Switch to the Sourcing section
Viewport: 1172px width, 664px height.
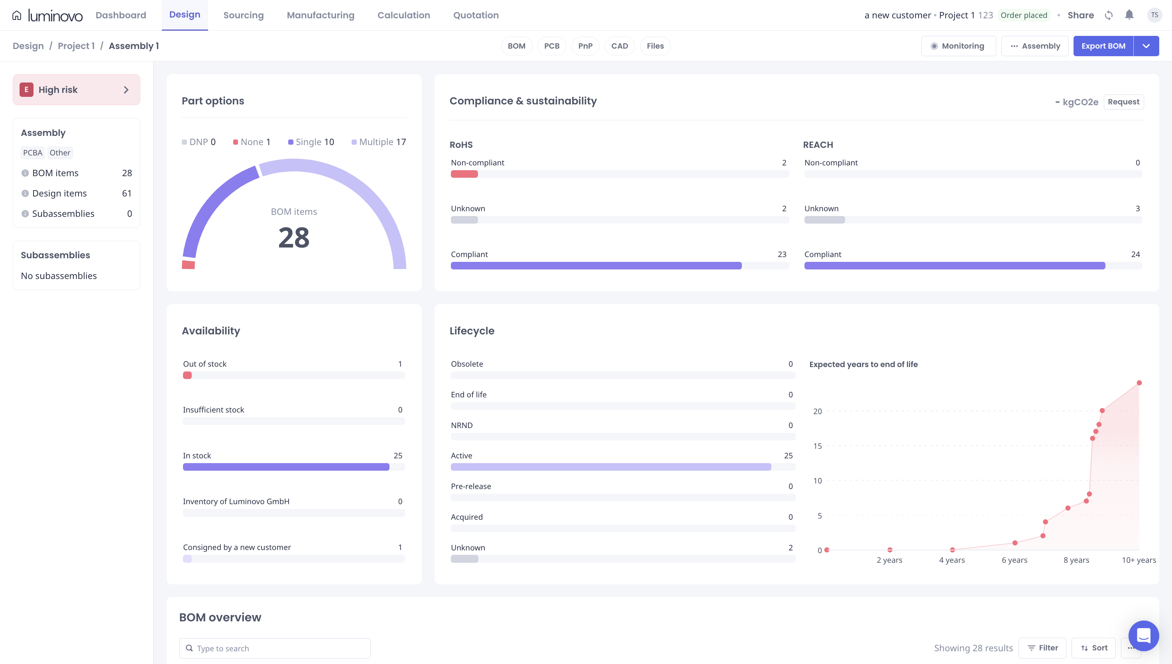click(243, 15)
